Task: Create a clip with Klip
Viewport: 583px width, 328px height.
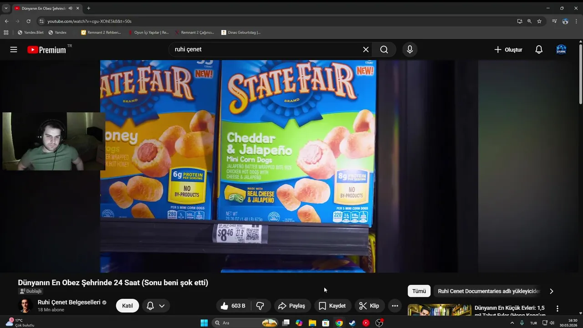Action: 369,306
